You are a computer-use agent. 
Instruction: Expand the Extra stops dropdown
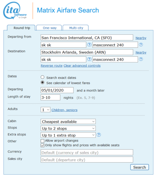click(68, 135)
